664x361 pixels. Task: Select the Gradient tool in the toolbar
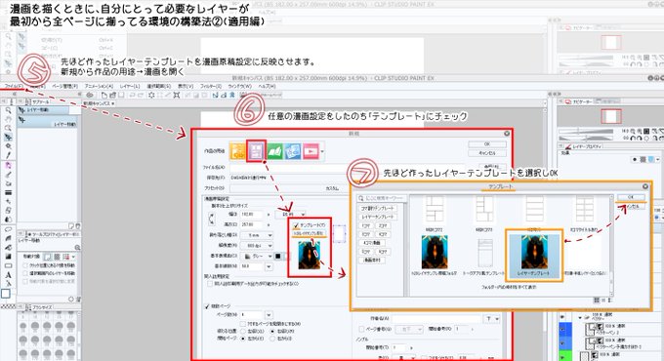point(8,257)
